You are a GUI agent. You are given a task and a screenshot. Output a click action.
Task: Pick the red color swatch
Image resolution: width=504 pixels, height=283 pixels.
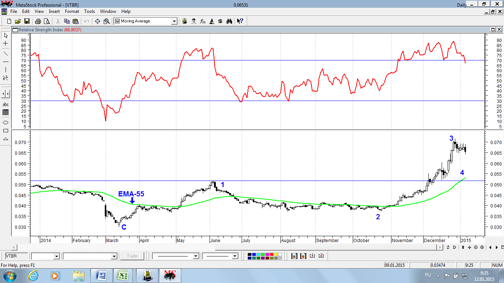pos(272,254)
